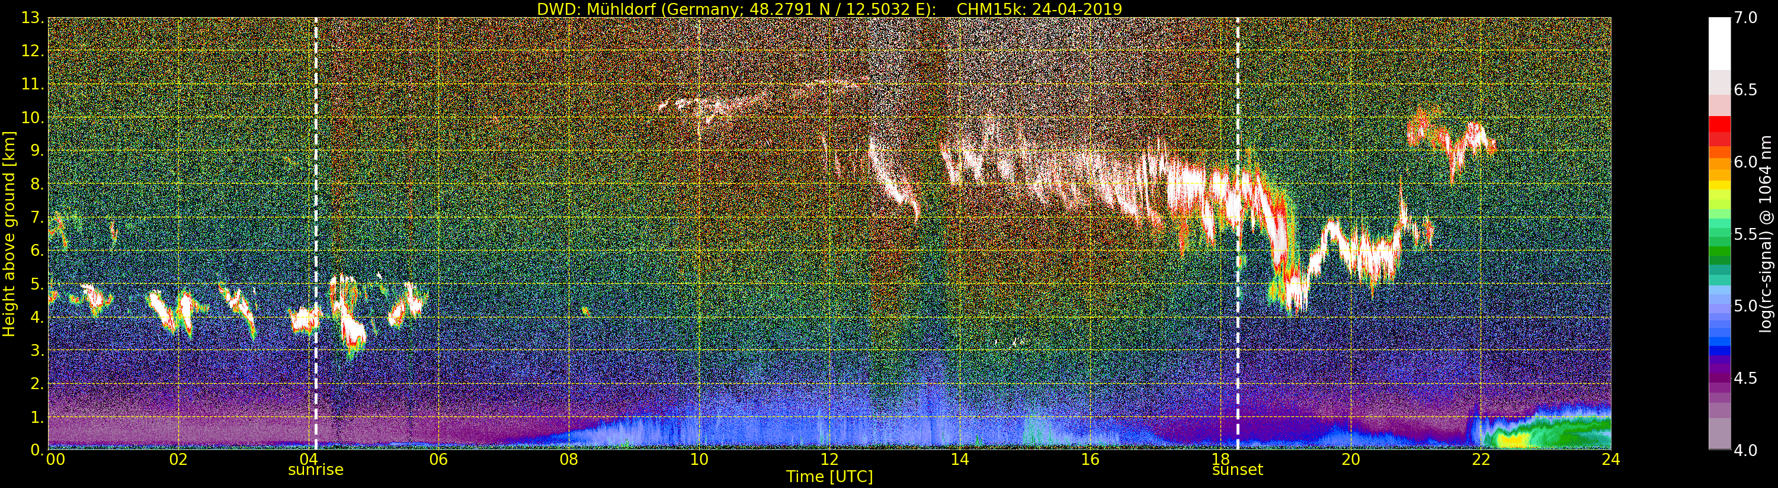
Task: Click the colorbar tick label '5.0'
Action: coord(1745,306)
